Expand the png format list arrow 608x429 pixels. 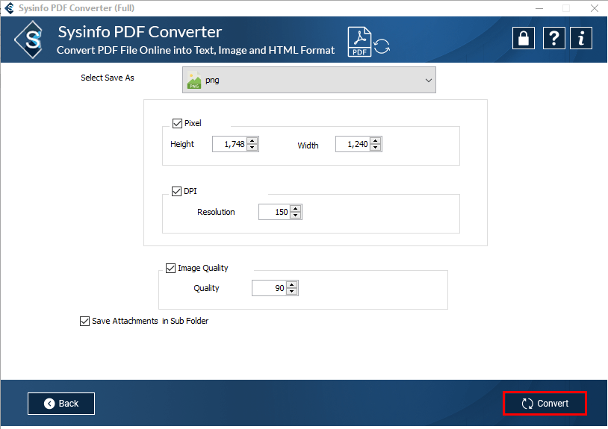pyautogui.click(x=429, y=80)
